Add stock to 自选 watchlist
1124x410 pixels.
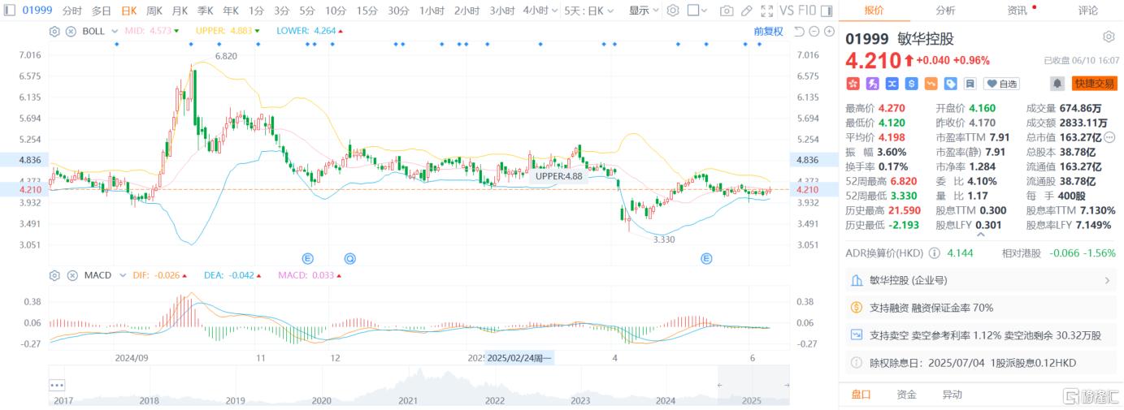point(1001,84)
